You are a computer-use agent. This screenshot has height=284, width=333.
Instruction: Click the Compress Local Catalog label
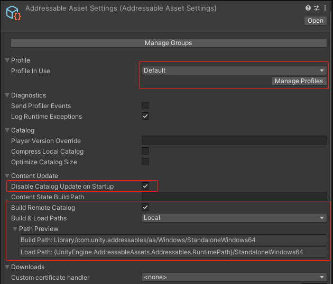pyautogui.click(x=48, y=152)
